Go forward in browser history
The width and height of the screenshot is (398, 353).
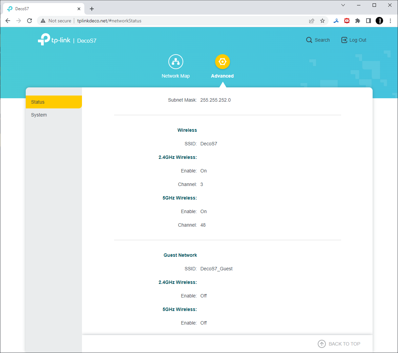coord(19,21)
